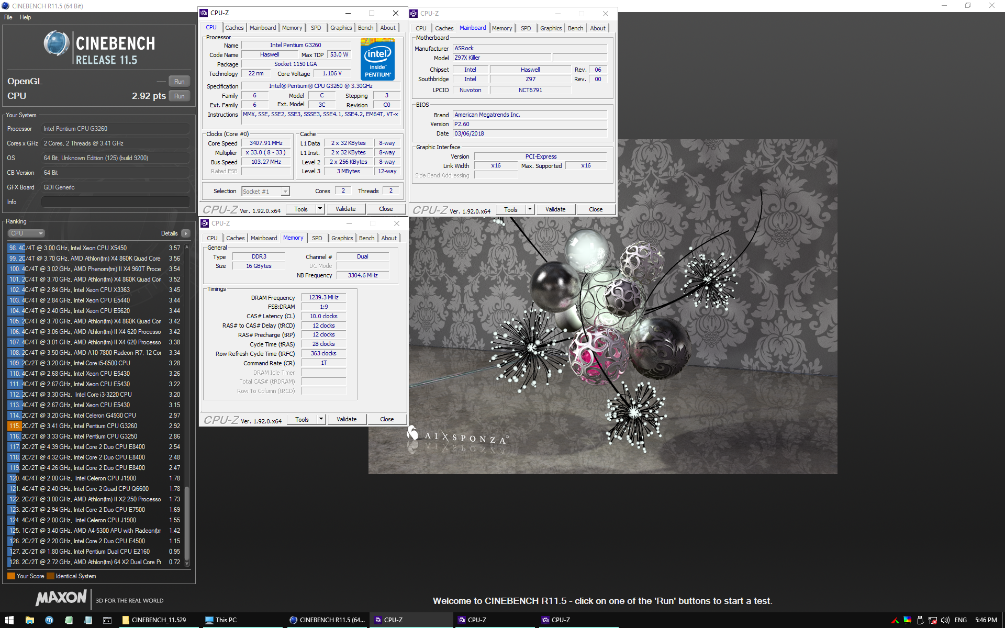
Task: Click the MAXON logo at bottom left
Action: (x=61, y=598)
